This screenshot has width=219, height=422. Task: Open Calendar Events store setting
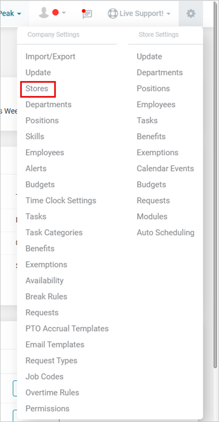coord(165,169)
